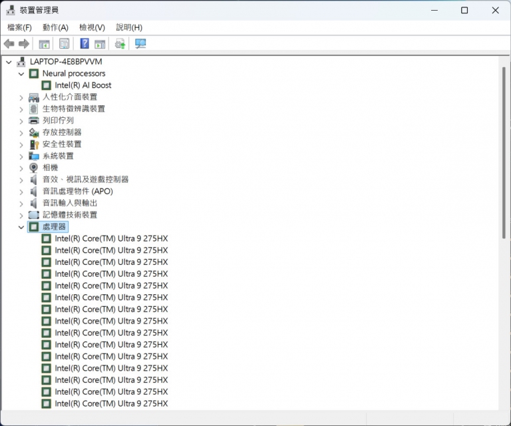The height and width of the screenshot is (426, 511).
Task: Toggle the show/hide action pane icon
Action: point(100,44)
